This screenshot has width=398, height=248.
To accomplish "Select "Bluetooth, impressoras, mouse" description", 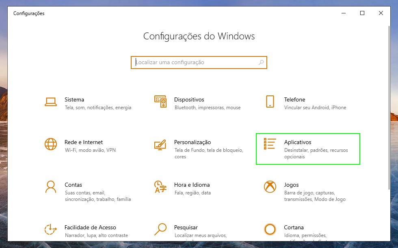I will tap(208, 108).
